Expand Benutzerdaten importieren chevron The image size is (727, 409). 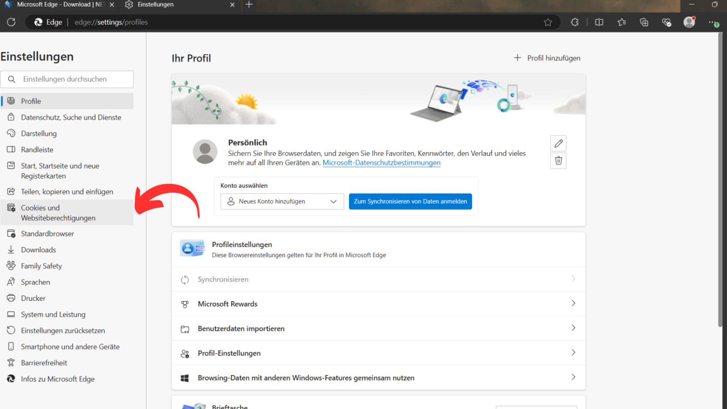(573, 328)
